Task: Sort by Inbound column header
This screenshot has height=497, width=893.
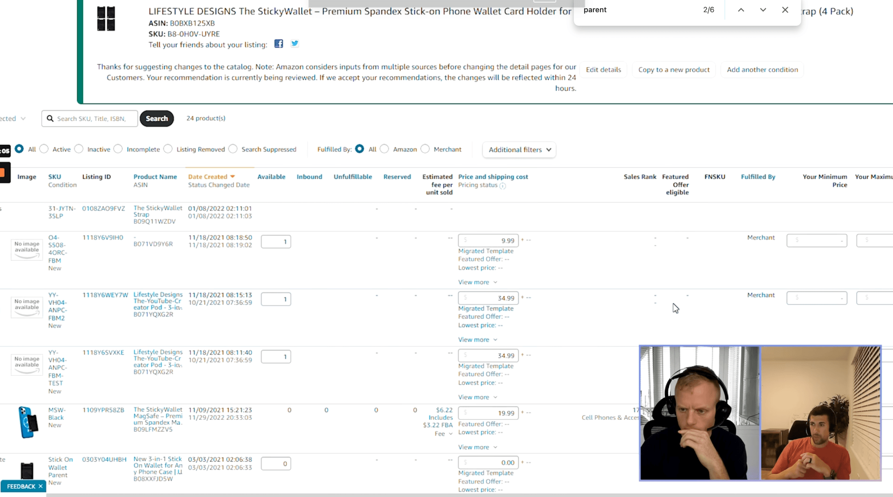Action: (310, 177)
